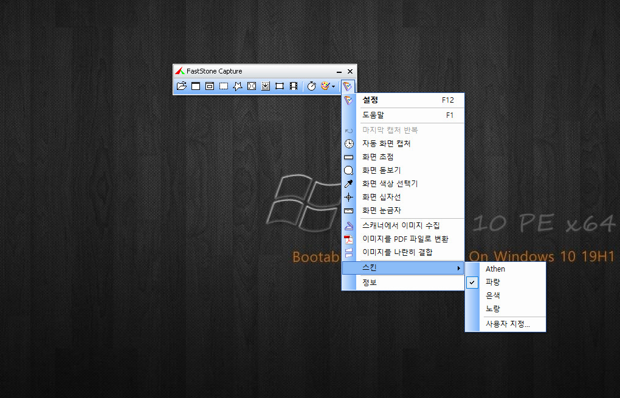Capture window or object icon
Viewport: 620px width, 398px height.
tap(210, 86)
